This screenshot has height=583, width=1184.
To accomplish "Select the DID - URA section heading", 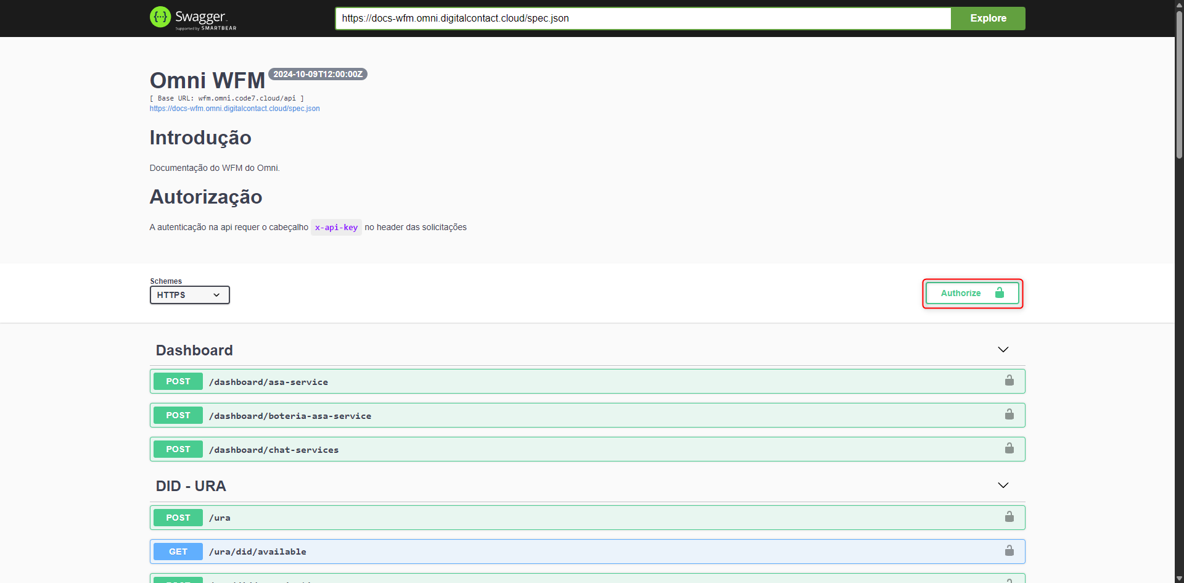I will click(191, 486).
